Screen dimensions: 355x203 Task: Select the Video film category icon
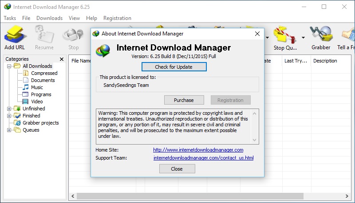25,101
